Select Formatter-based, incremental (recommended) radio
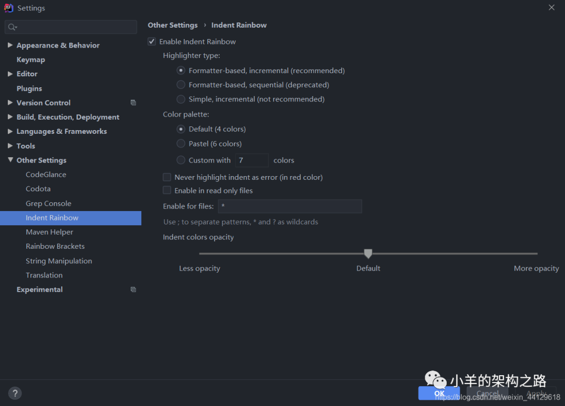This screenshot has width=565, height=406. tap(181, 70)
